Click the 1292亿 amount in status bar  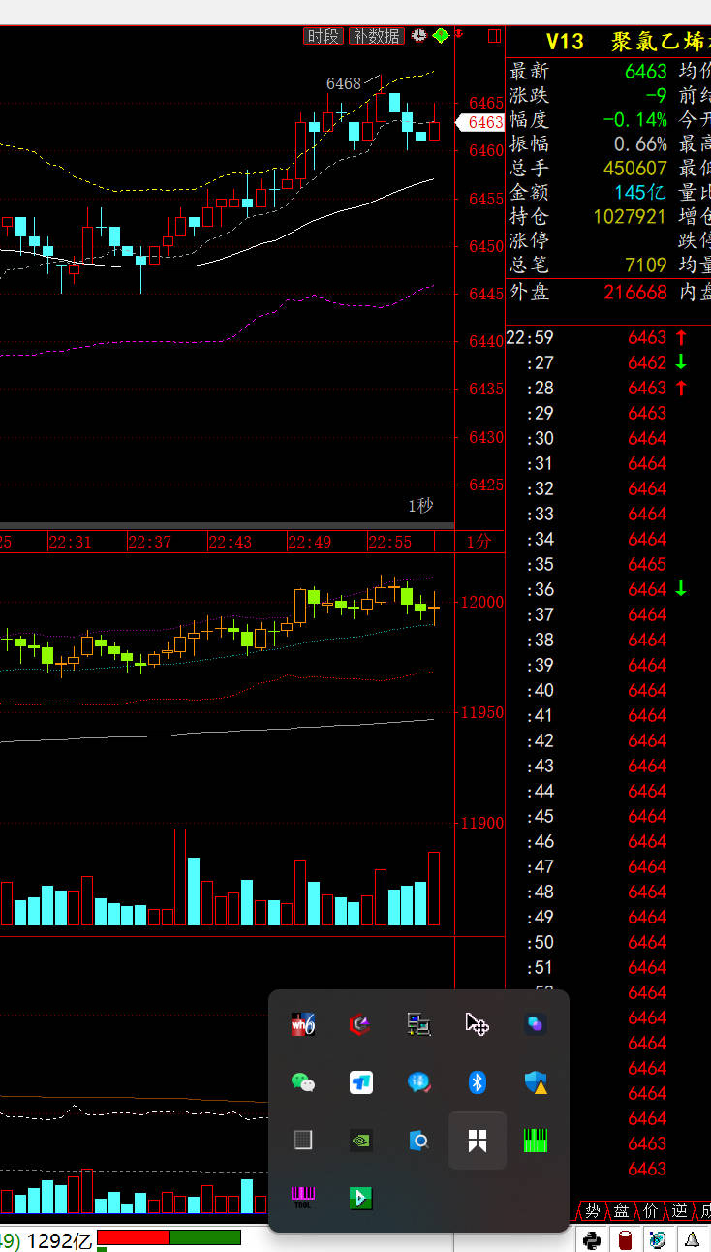(59, 1240)
